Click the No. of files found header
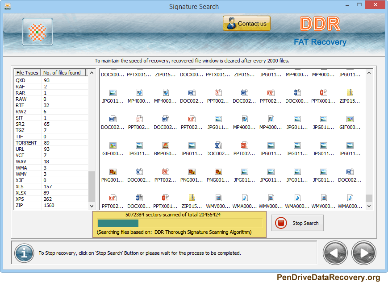 click(63, 72)
